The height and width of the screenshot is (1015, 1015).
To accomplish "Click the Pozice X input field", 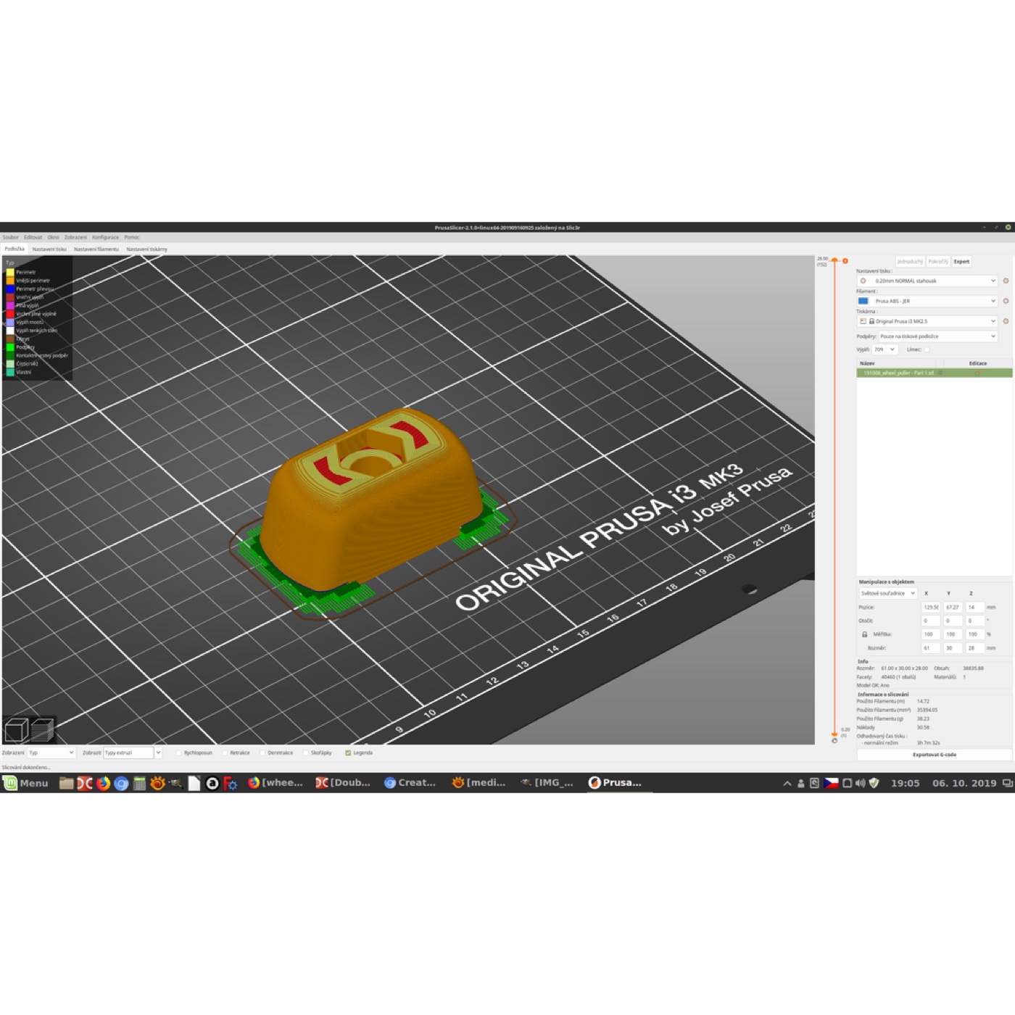I will (931, 608).
